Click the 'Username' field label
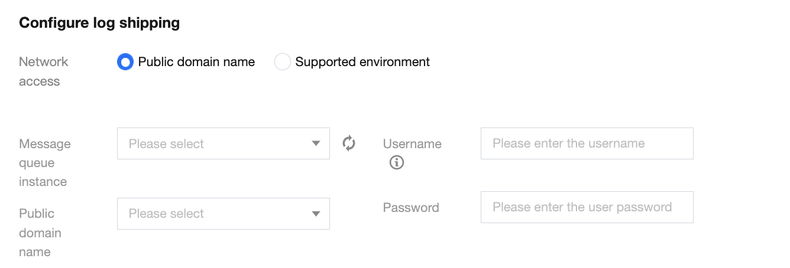The image size is (790, 268). pyautogui.click(x=412, y=143)
